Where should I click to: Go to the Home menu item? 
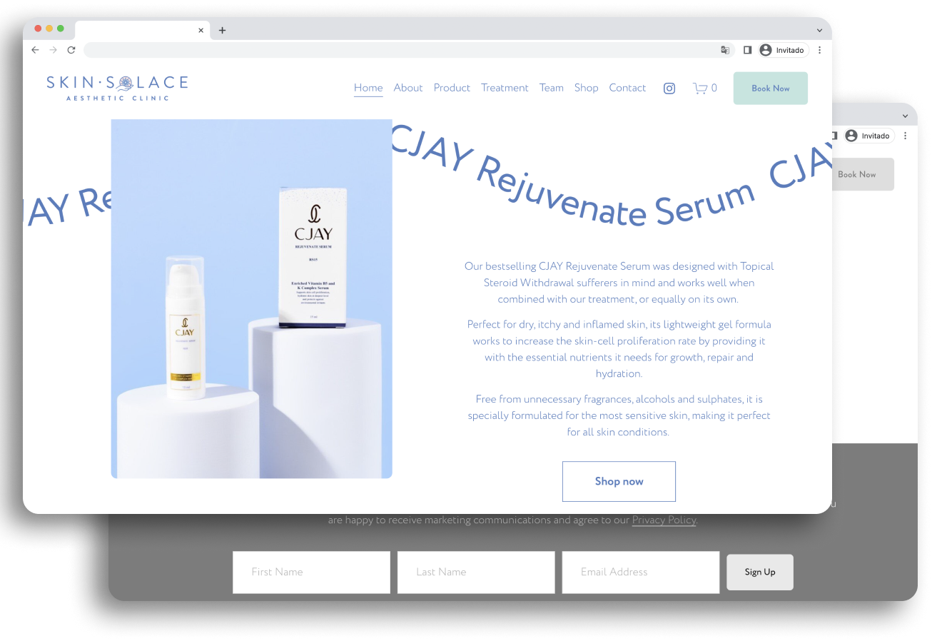point(368,88)
